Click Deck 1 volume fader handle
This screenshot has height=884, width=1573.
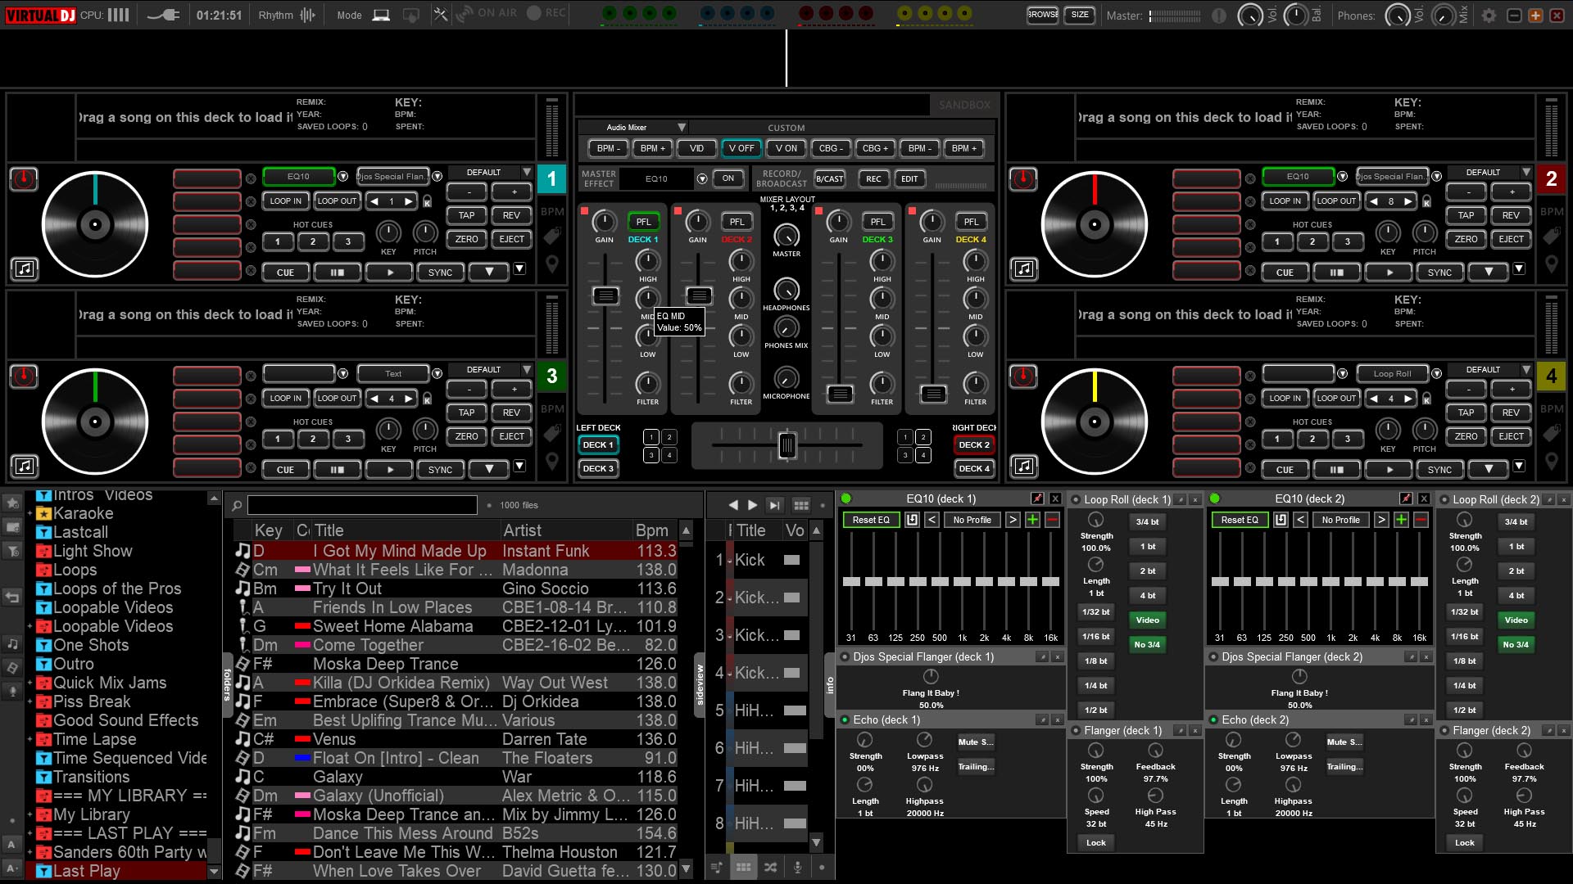coord(605,296)
